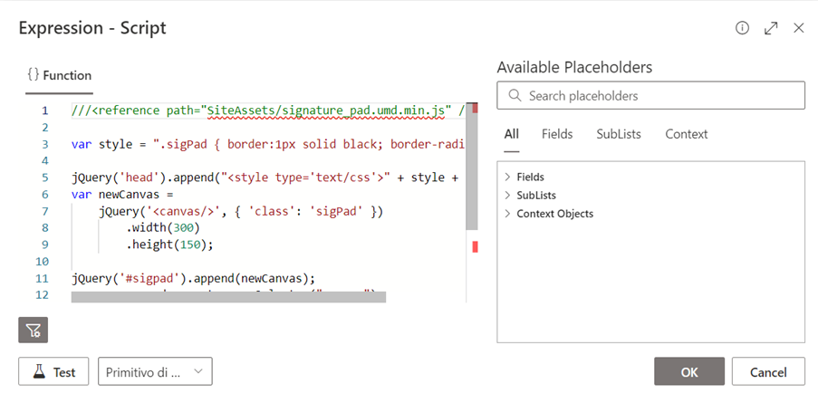Click the magnifier icon in placeholder search
Screen dimensions: 818x403
click(x=515, y=96)
